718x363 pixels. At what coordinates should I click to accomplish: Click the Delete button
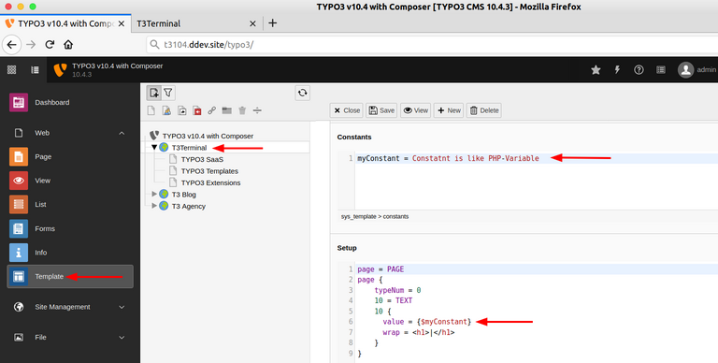coord(484,110)
